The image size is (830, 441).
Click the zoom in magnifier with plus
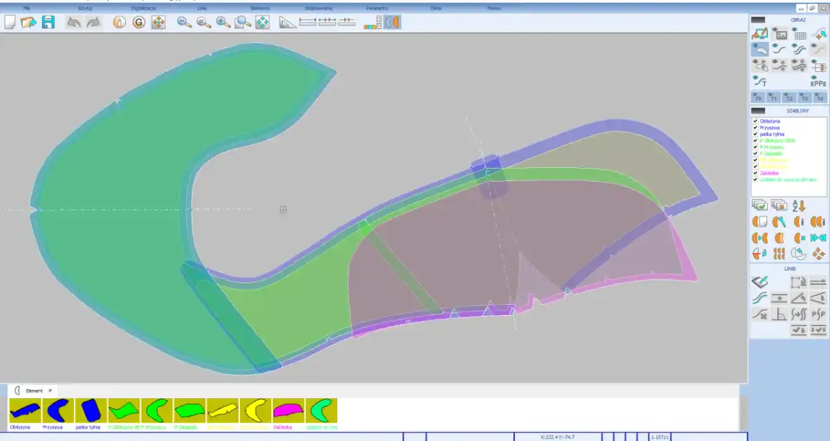[x=223, y=23]
